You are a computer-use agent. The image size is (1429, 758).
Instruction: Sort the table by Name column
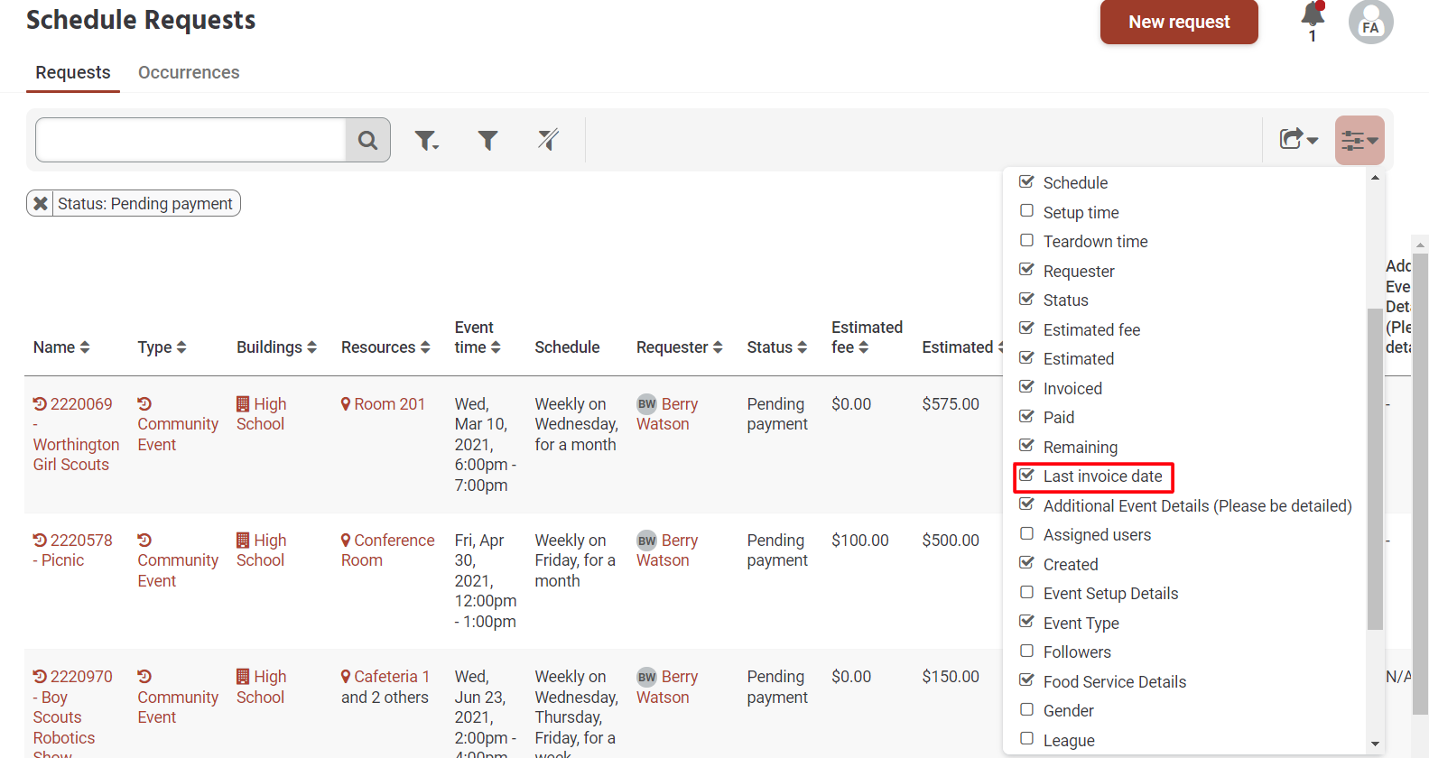point(61,347)
